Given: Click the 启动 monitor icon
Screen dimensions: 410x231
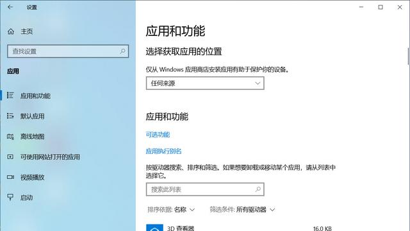Looking at the screenshot, I should pos(10,197).
